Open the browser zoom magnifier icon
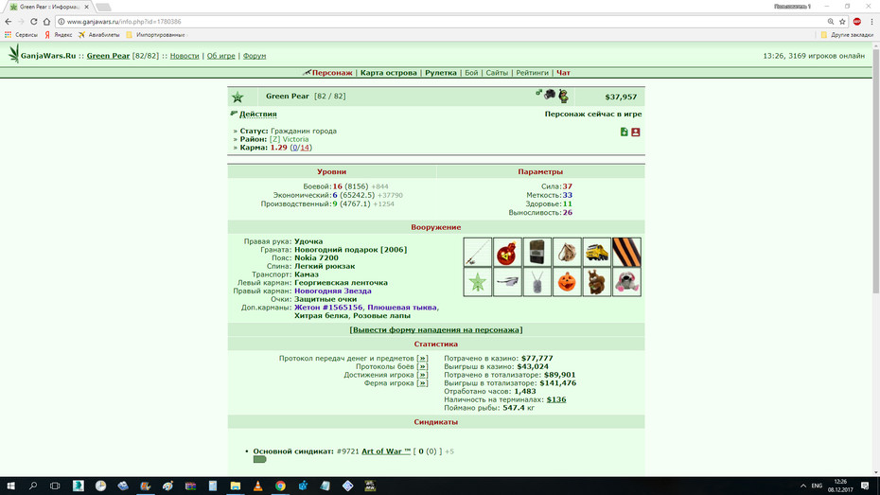This screenshot has width=880, height=495. [x=831, y=22]
